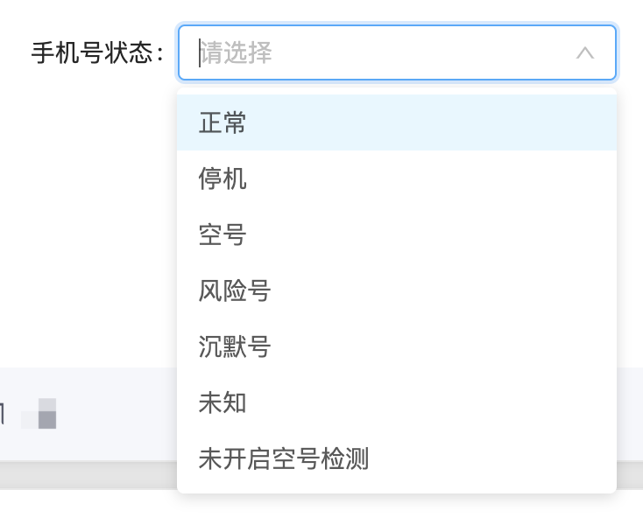Image resolution: width=643 pixels, height=525 pixels.
Task: Mark phone status as 未知
Action: tap(397, 402)
